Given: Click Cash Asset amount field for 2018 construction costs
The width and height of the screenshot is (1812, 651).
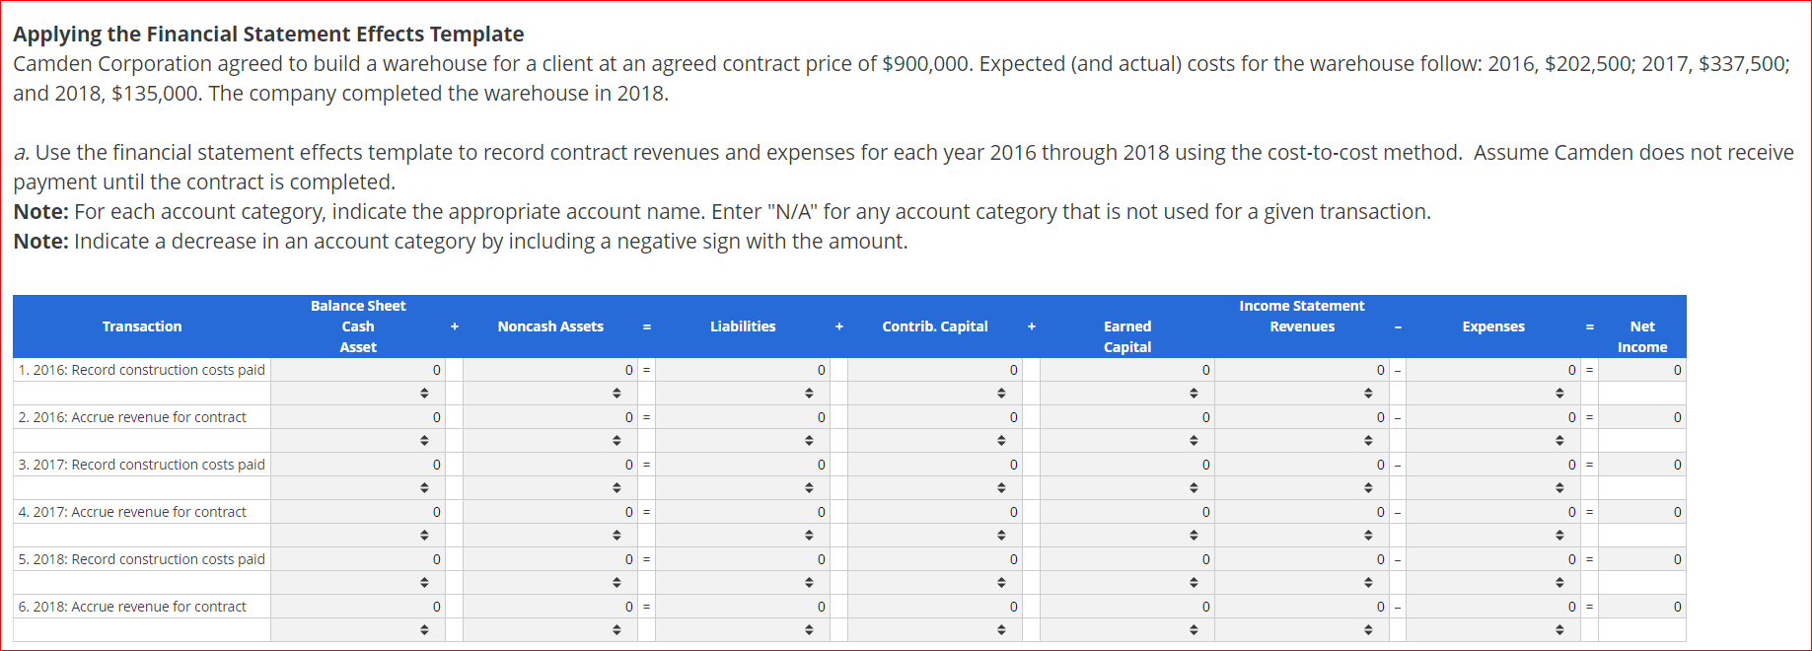Looking at the screenshot, I should tap(358, 559).
